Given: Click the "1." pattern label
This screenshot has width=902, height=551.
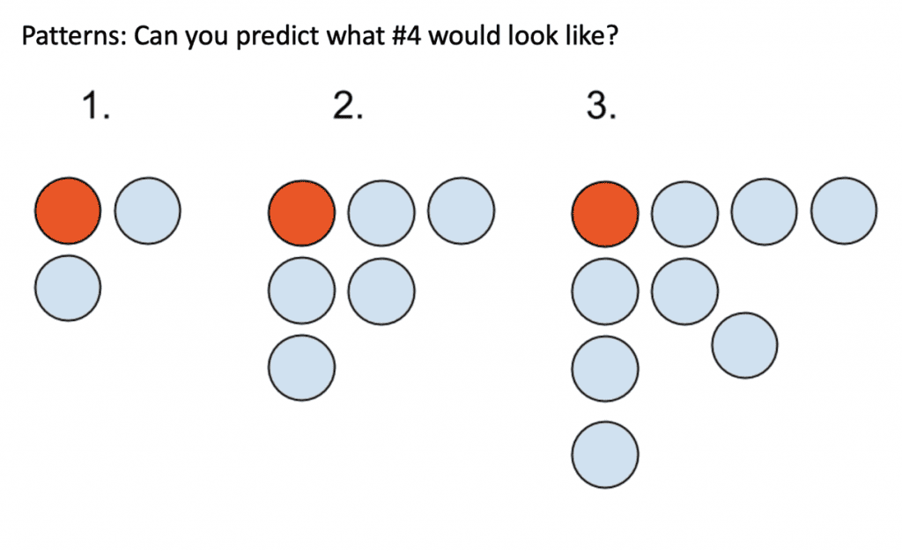Looking at the screenshot, I should (x=95, y=107).
